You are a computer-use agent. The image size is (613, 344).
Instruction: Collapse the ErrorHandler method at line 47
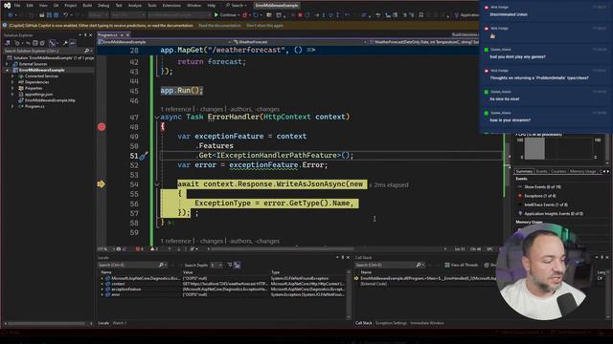pyautogui.click(x=157, y=117)
